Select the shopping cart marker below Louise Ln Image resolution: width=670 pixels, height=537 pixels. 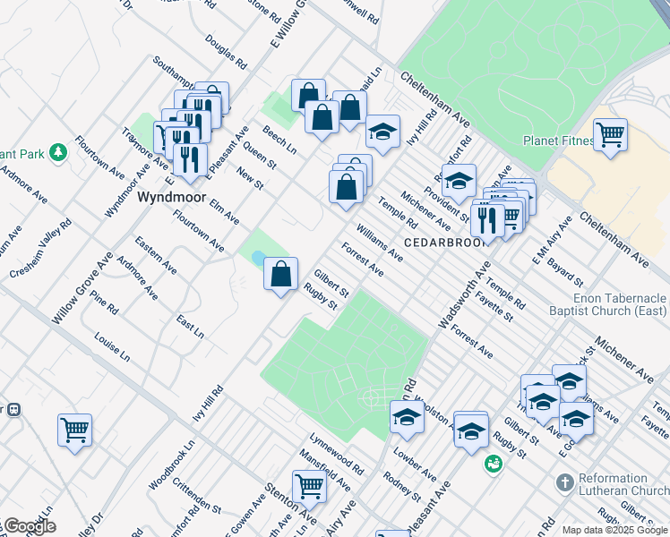point(74,430)
